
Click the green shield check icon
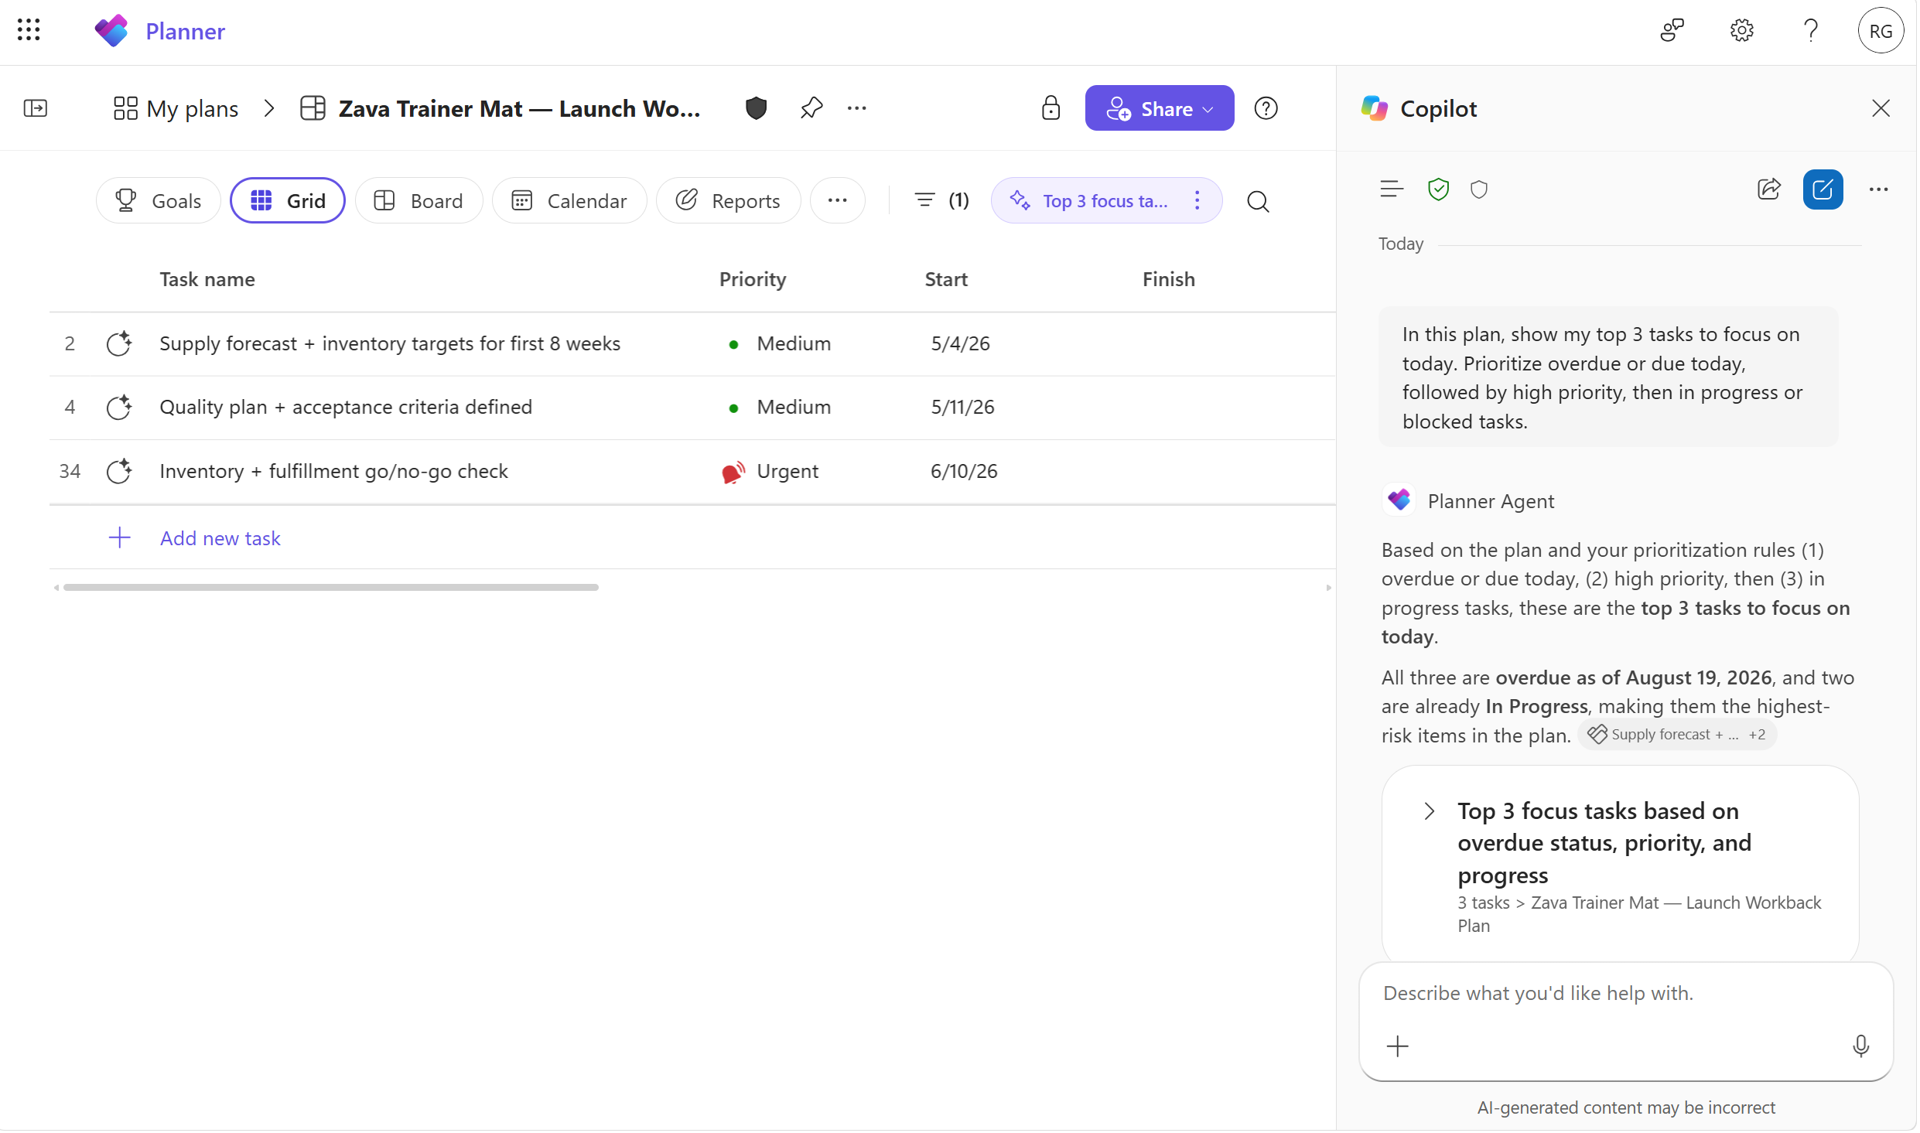tap(1438, 189)
